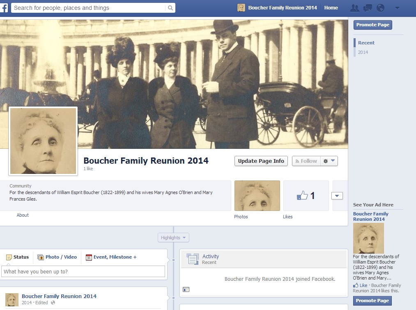This screenshot has height=310, width=416.
Task: Click the public globe icon next to Edited
Action: [53, 303]
